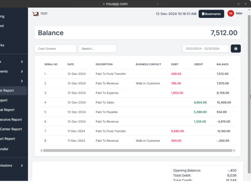
Task: Open the date range picker 12/12/2024
Action: [x=206, y=49]
